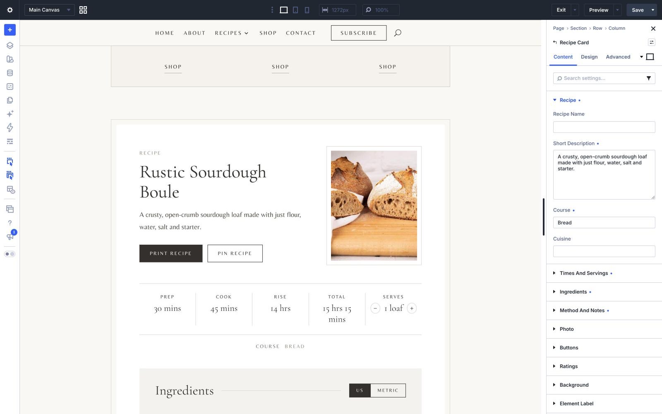
Task: Click the blue plus add-module button
Action: point(10,30)
